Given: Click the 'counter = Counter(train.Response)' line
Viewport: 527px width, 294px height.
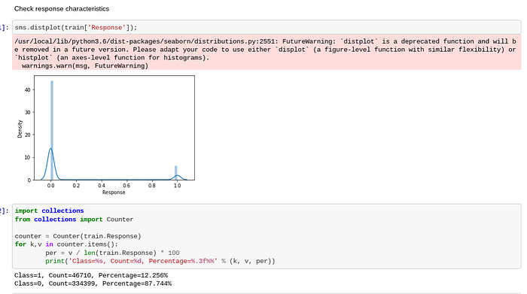Looking at the screenshot, I should [78, 236].
